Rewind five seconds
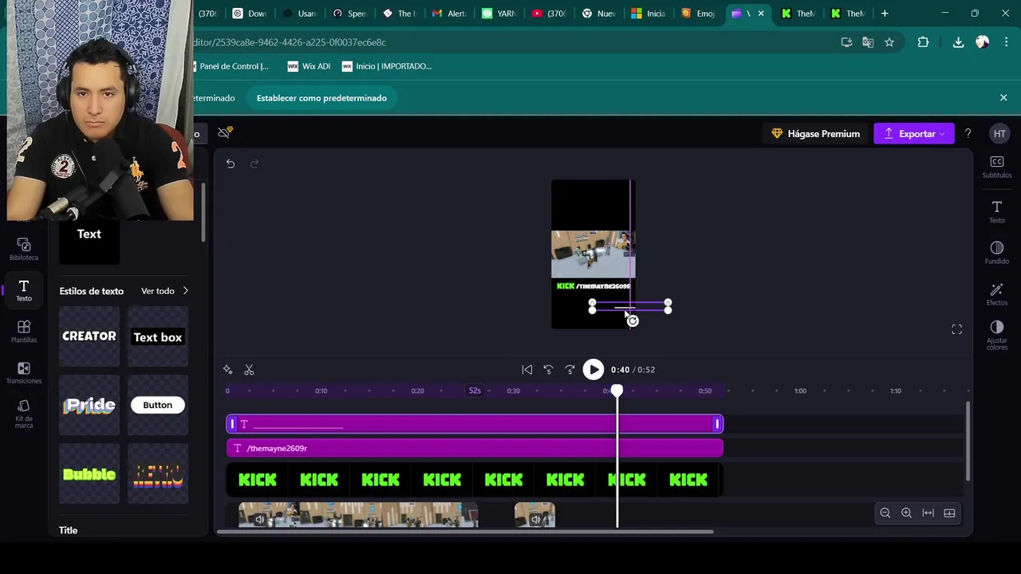The width and height of the screenshot is (1021, 574). [x=548, y=370]
